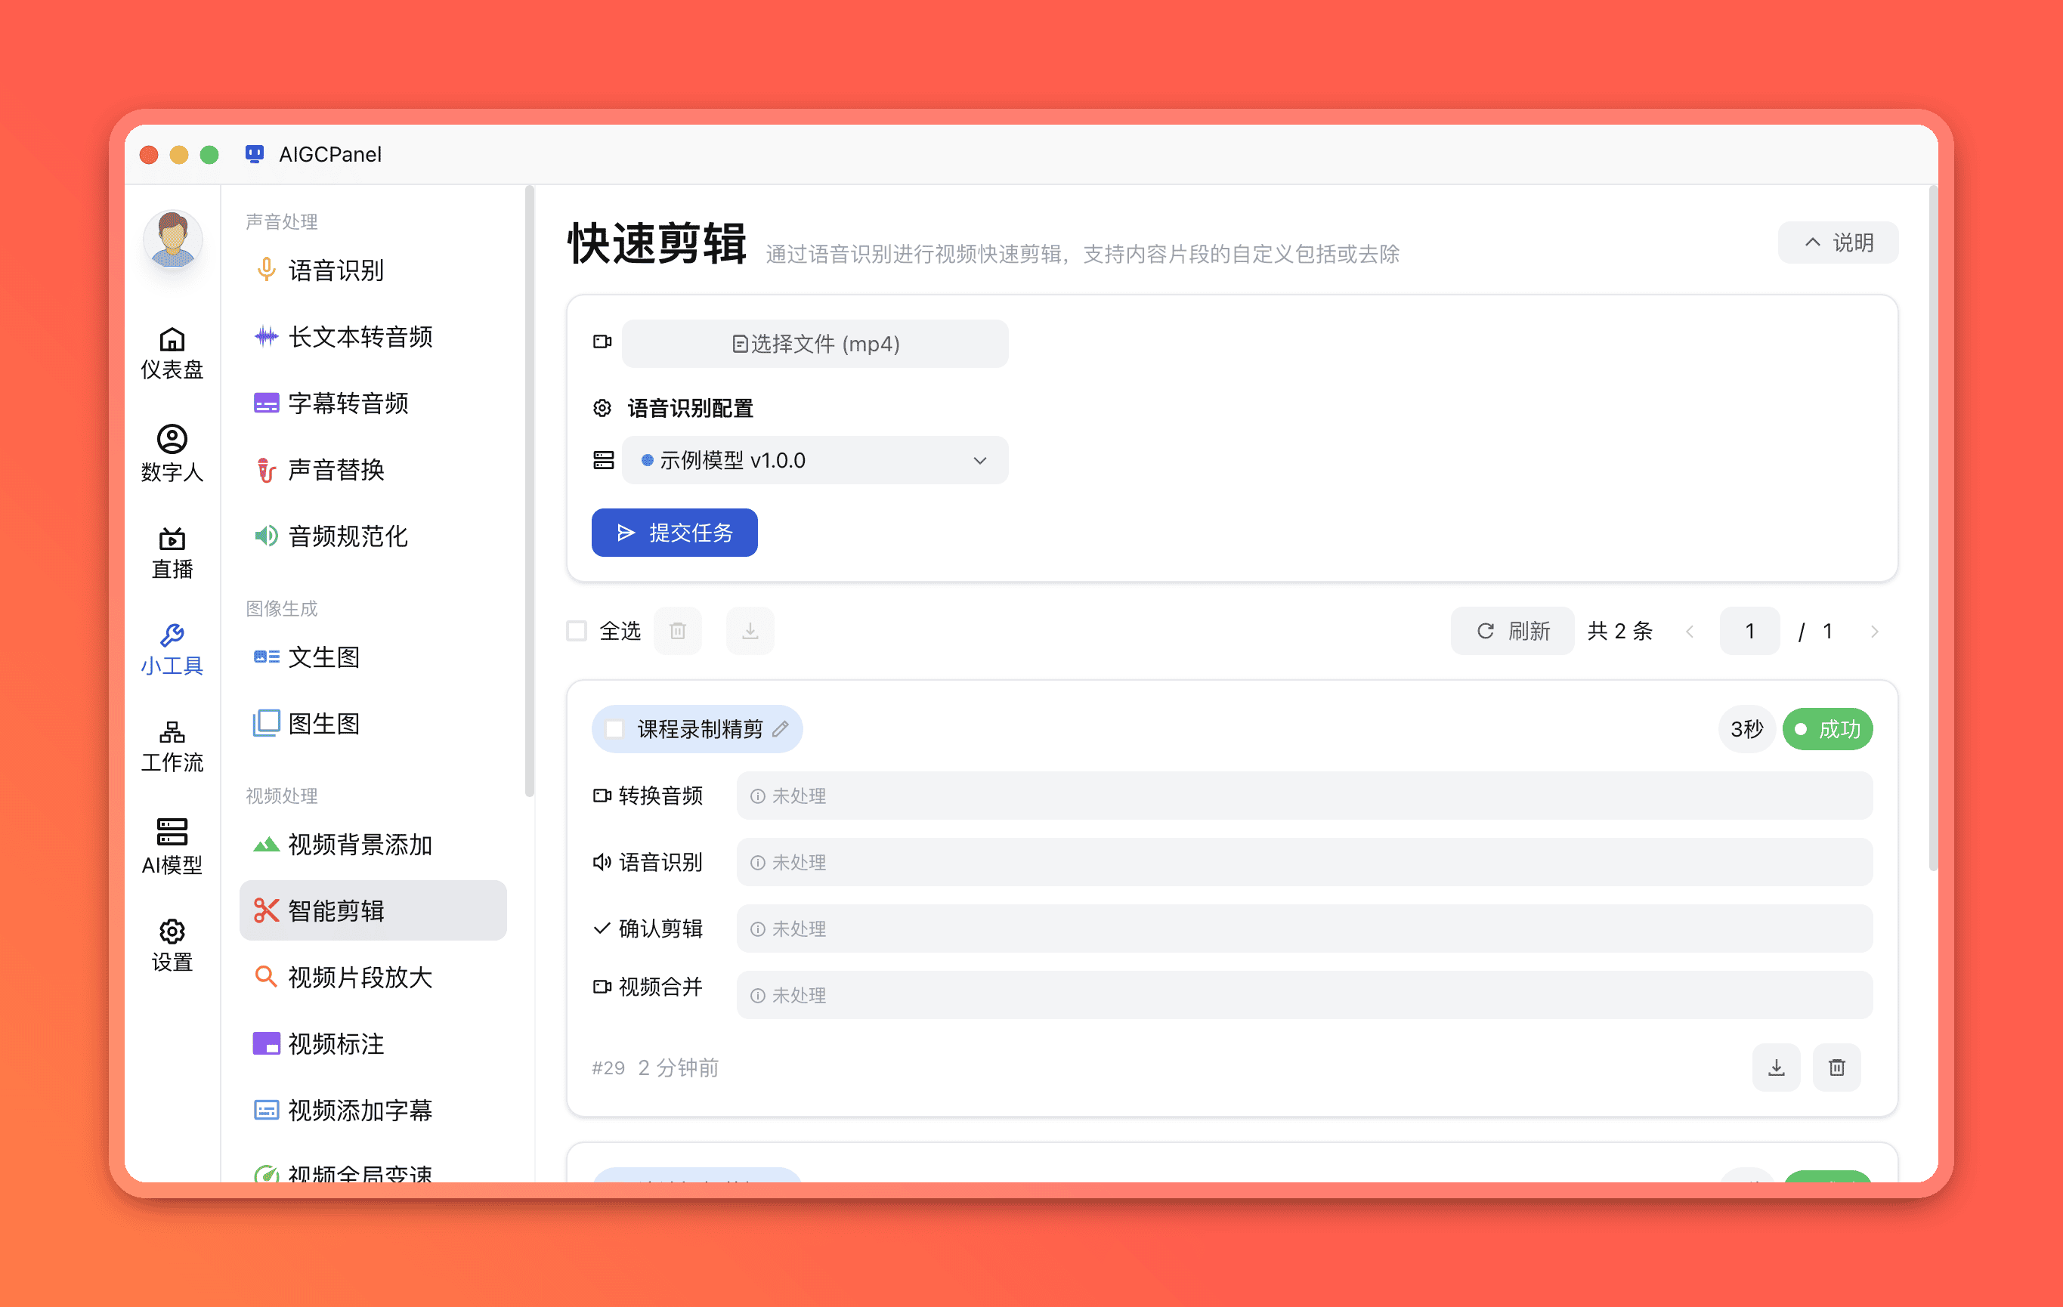The image size is (2063, 1307).
Task: Click the 转换音频 未处理 field
Action: tap(1304, 796)
